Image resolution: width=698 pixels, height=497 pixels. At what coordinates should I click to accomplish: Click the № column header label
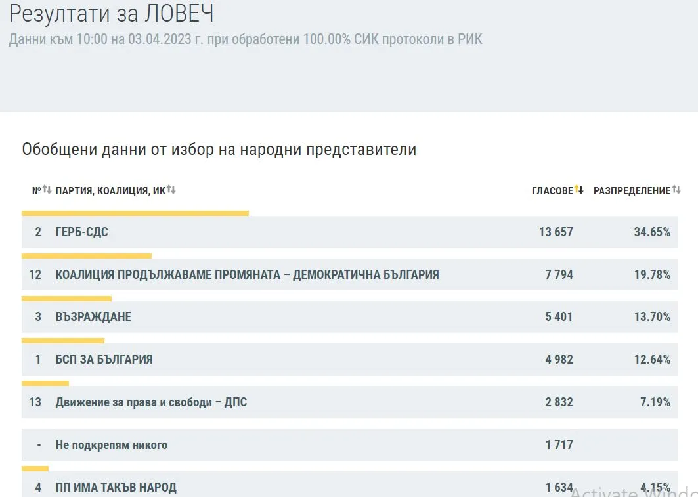pos(36,191)
